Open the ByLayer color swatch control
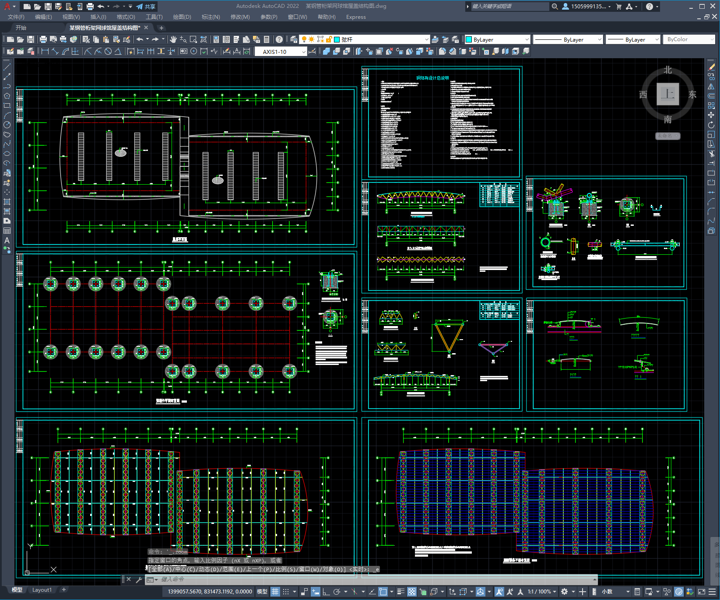Viewport: 720px width, 600px height. pos(497,39)
